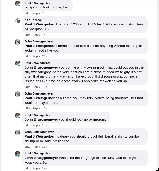The height and width of the screenshot is (171, 159).
Task: Open Paul's avatar beside "Liar, Liar" comment
Action: pyautogui.click(x=17, y=3)
